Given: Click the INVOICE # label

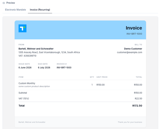Looking at the screenshot, I should (x=62, y=64).
